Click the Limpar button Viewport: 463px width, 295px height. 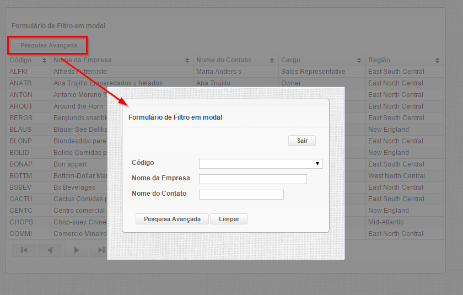click(229, 219)
